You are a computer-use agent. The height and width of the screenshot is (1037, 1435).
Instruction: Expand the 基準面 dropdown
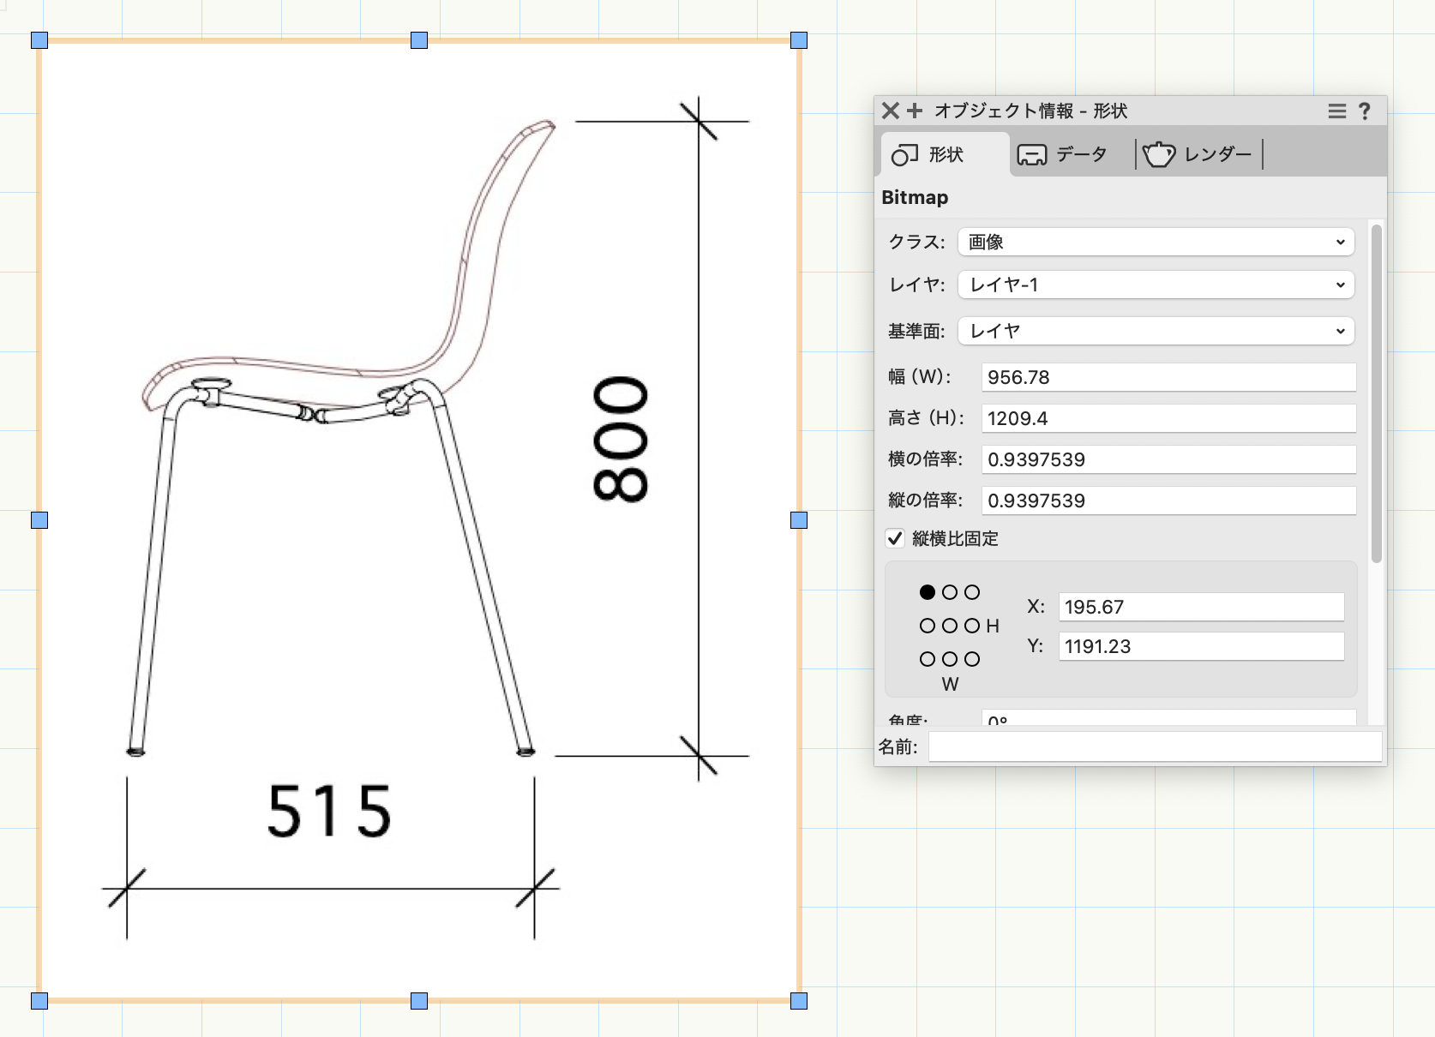[1156, 331]
